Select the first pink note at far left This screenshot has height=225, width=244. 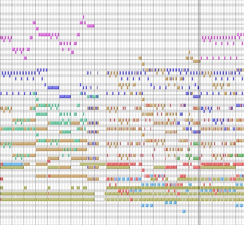coord(1,37)
